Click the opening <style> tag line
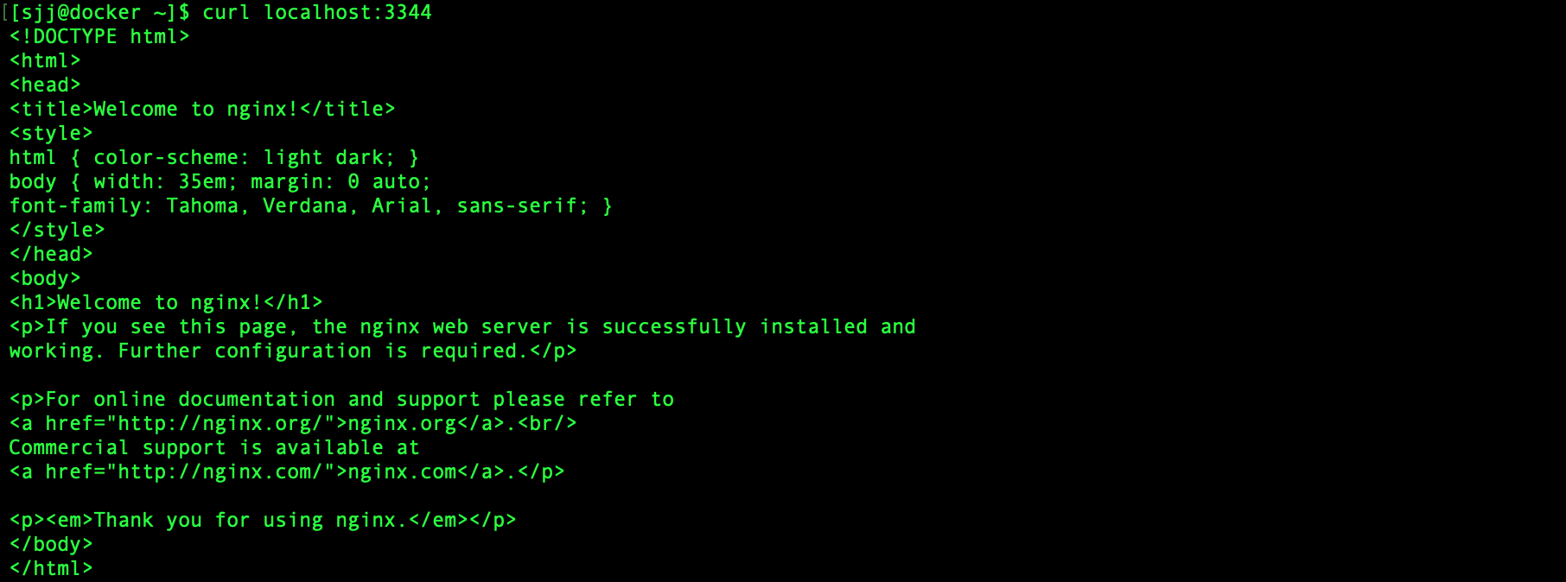The height and width of the screenshot is (582, 1566). tap(50, 133)
